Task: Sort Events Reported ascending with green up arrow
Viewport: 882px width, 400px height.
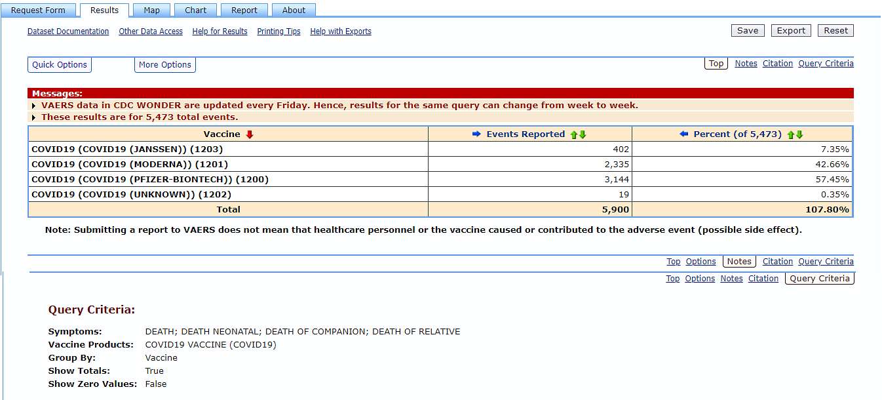Action: tap(574, 134)
